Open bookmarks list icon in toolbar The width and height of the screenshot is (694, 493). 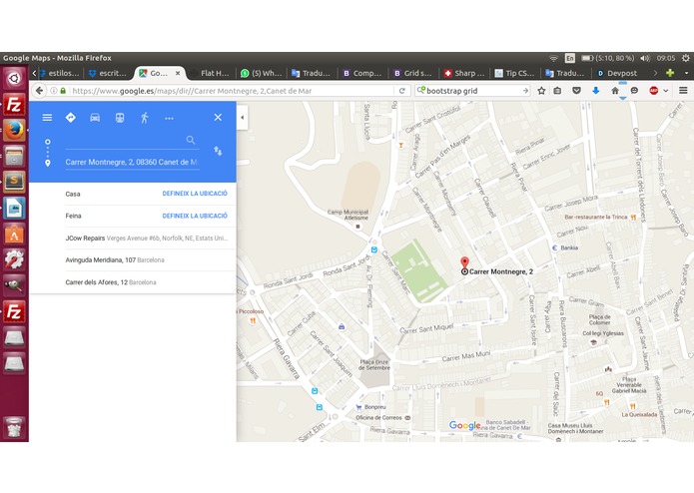[x=557, y=91]
